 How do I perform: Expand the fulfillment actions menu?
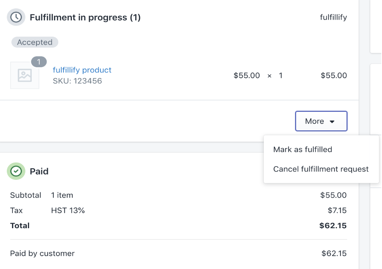coord(321,121)
